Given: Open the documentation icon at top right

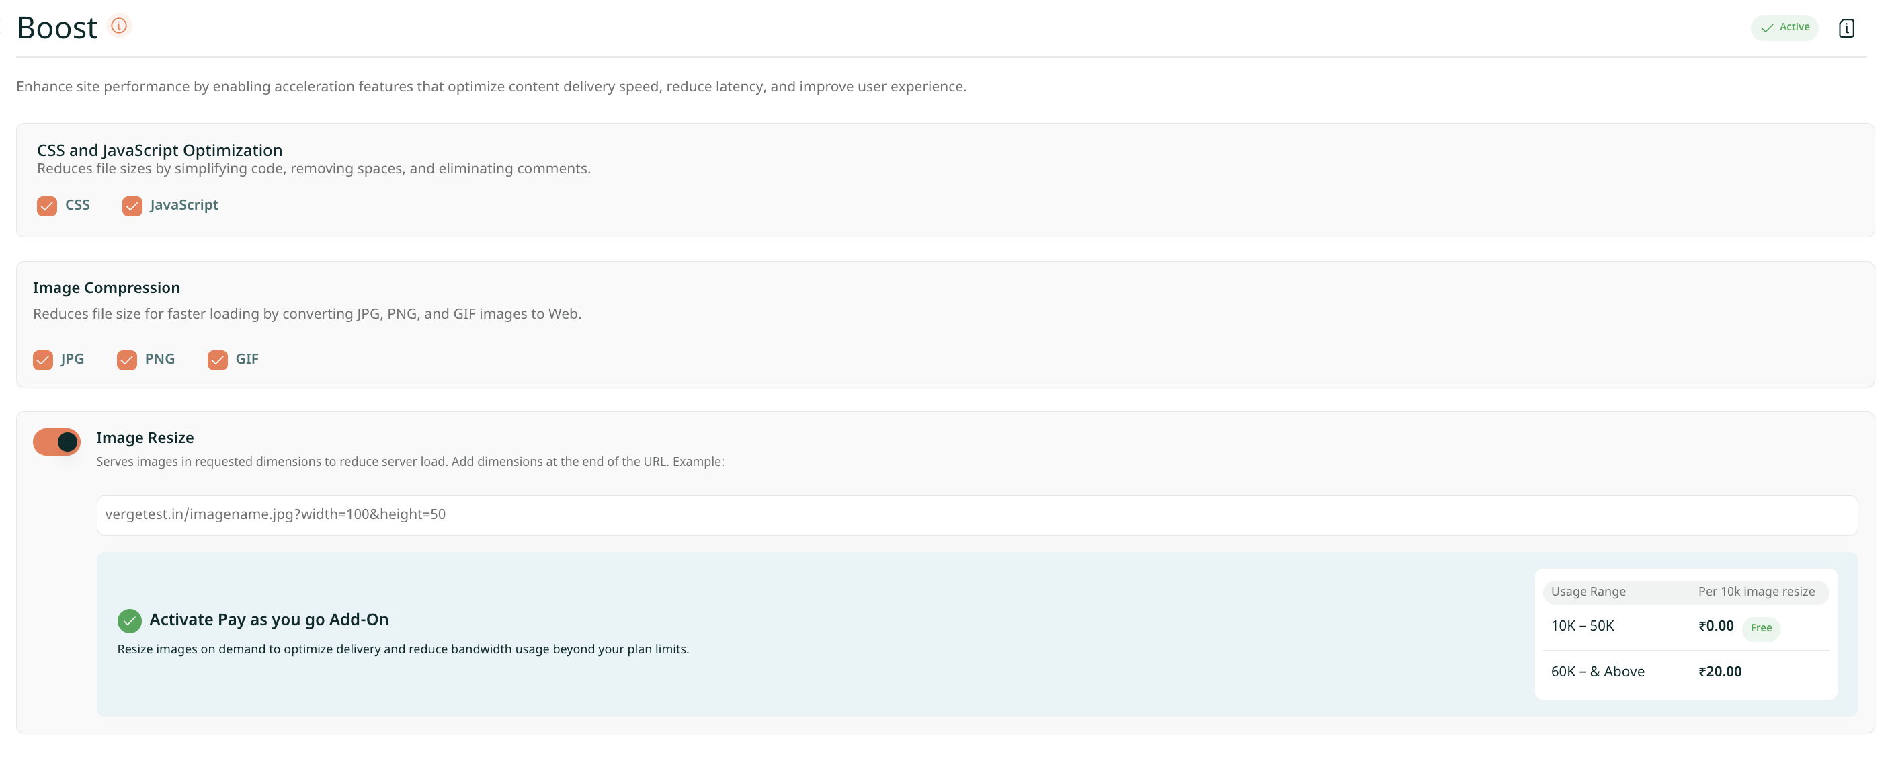Looking at the screenshot, I should pyautogui.click(x=1846, y=28).
